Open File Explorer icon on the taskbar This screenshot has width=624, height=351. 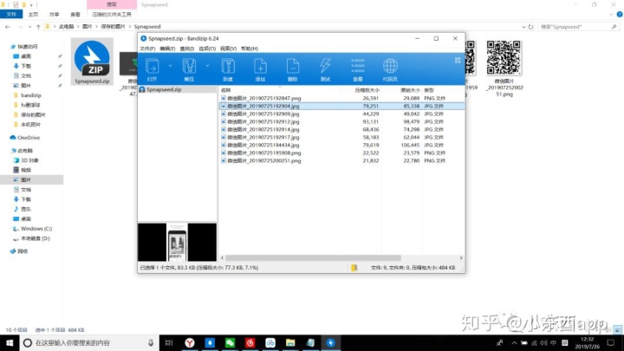coord(290,342)
